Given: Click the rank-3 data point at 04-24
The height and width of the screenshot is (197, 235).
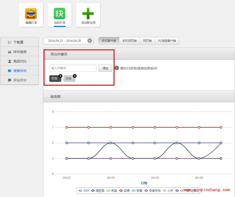Looking at the screenshot, I should pyautogui.click(x=110, y=158).
